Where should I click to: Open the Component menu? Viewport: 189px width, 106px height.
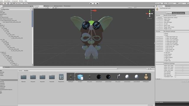(15, 1)
